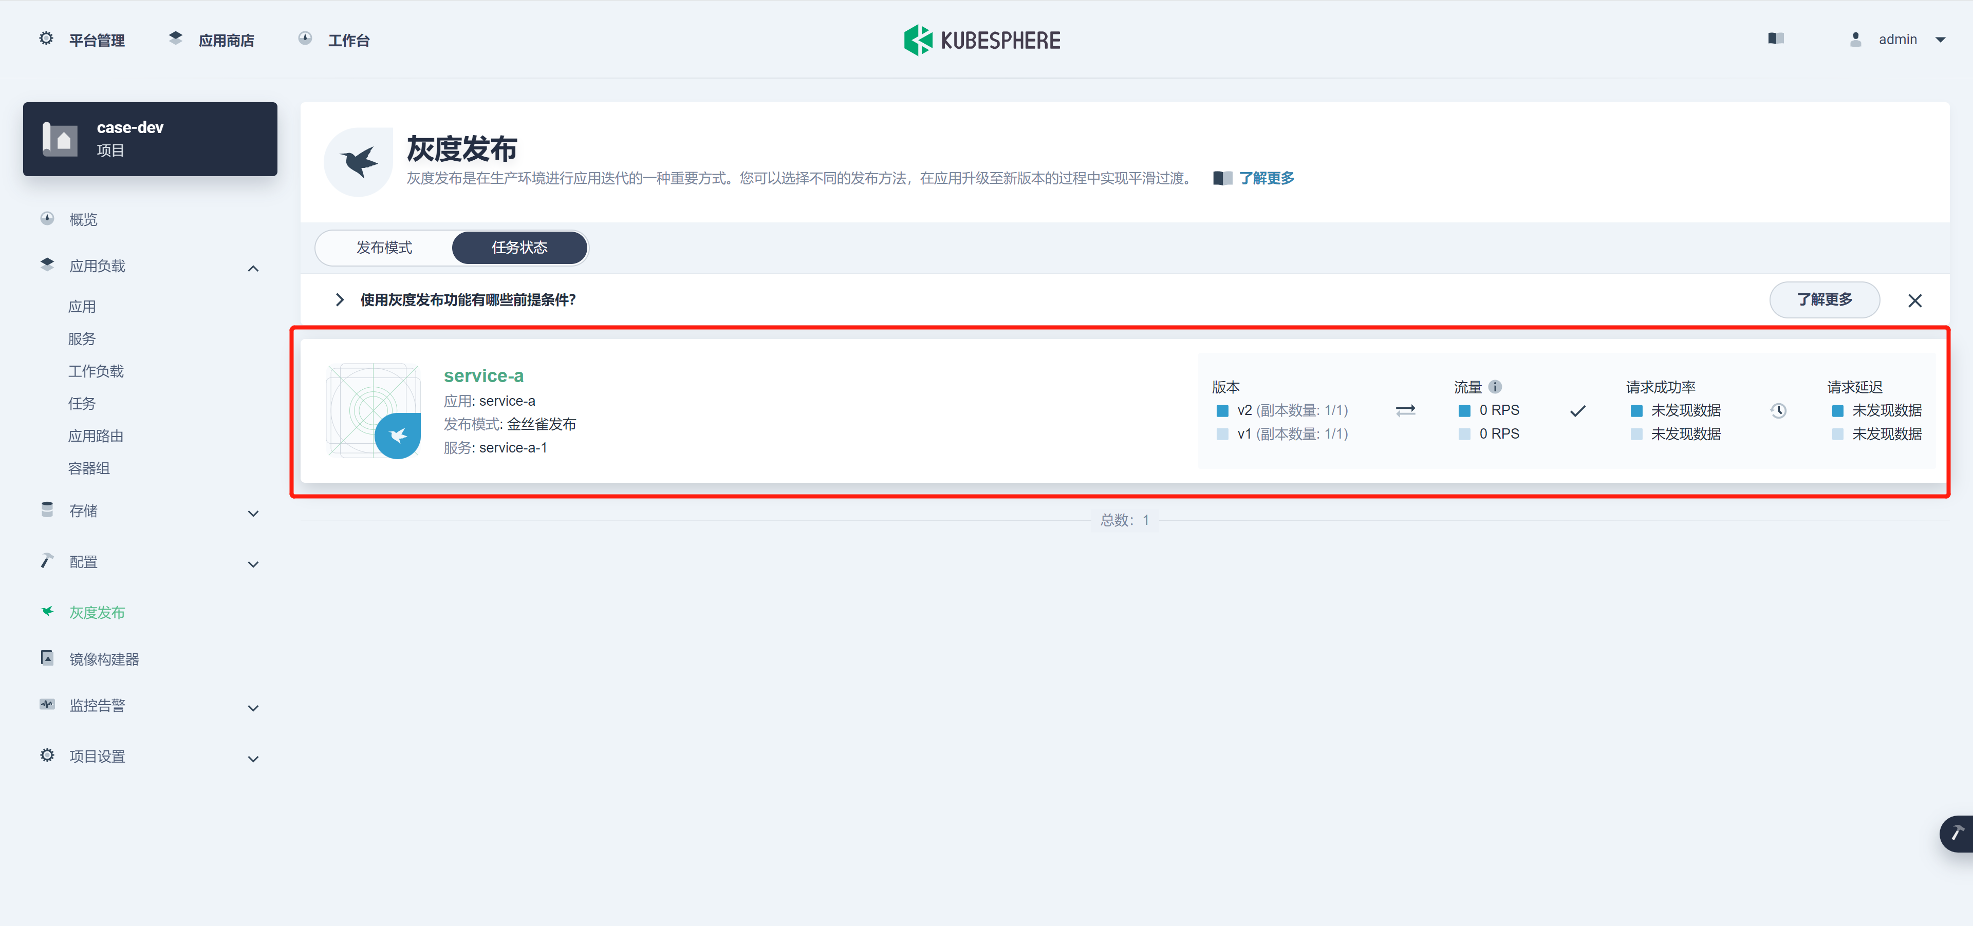
Task: Click the 了解更多 button in hint banner
Action: tap(1825, 299)
